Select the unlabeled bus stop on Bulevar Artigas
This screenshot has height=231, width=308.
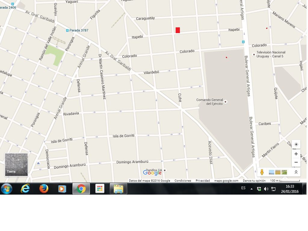coord(243,42)
